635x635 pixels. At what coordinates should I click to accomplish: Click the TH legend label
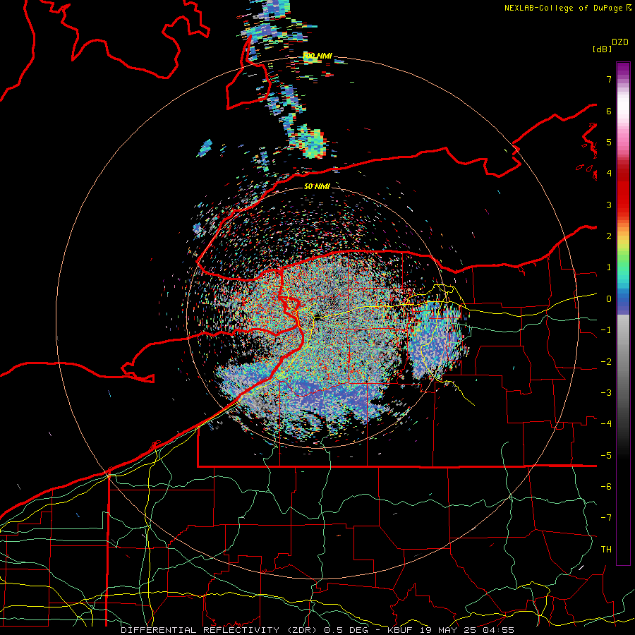(606, 550)
